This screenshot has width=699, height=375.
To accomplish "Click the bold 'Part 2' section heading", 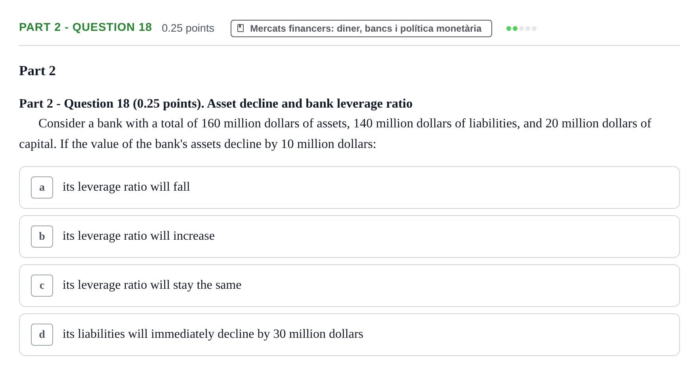I will tap(37, 71).
